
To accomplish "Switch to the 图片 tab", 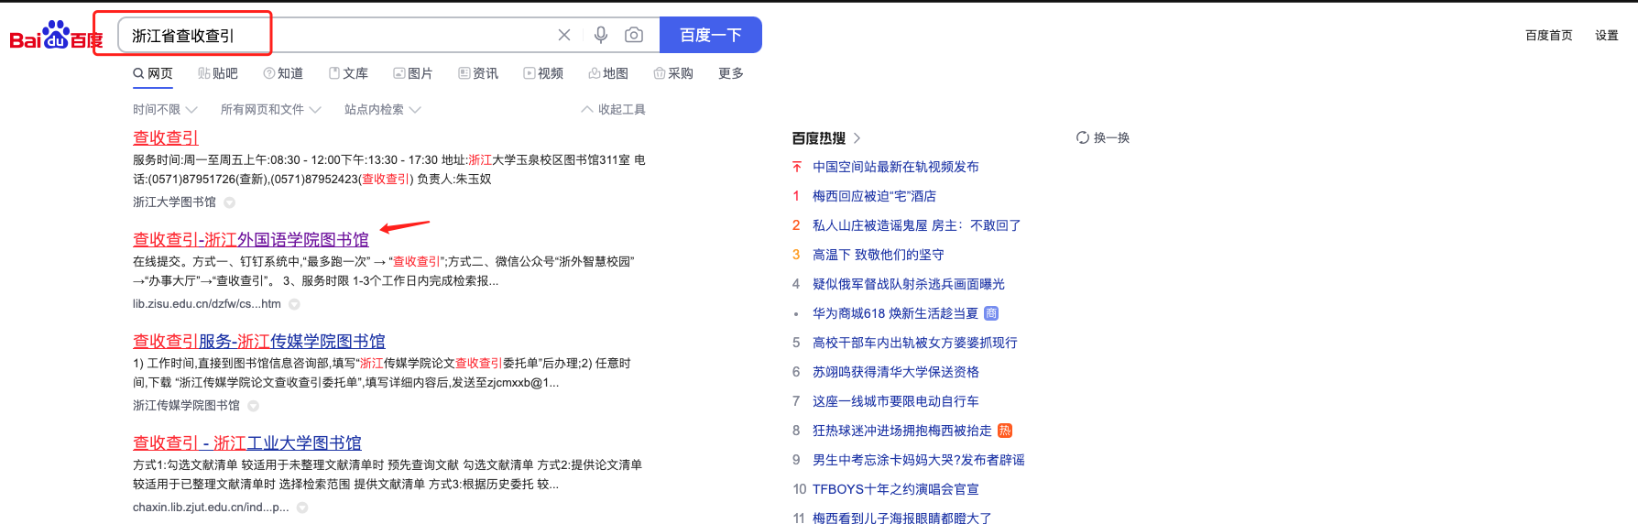I will point(413,73).
